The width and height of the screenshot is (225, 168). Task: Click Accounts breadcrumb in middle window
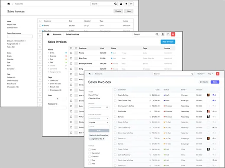[x=57, y=34]
